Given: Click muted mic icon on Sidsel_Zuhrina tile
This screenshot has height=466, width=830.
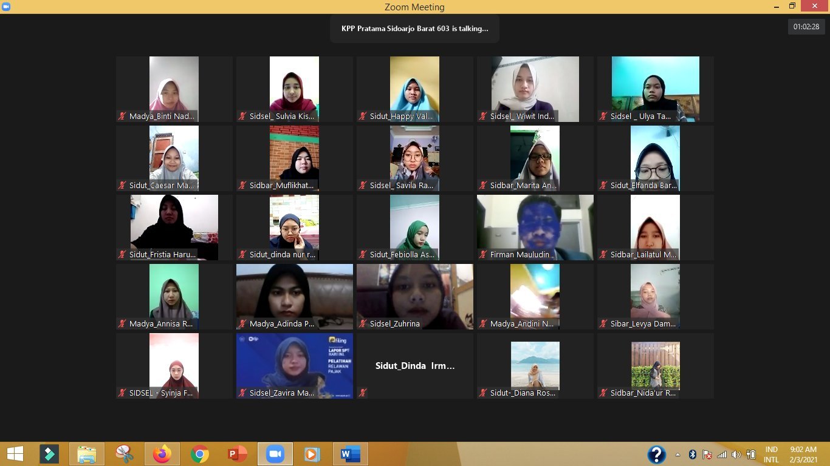Looking at the screenshot, I should [363, 324].
